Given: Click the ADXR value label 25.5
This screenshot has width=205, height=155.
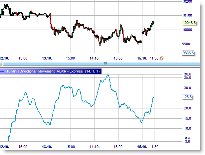Looking at the screenshot, I should pos(187,97).
